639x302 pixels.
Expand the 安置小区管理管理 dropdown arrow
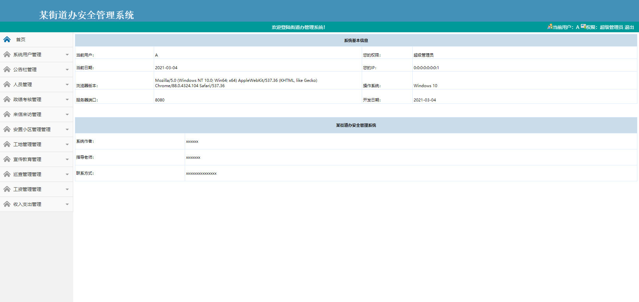click(x=67, y=130)
